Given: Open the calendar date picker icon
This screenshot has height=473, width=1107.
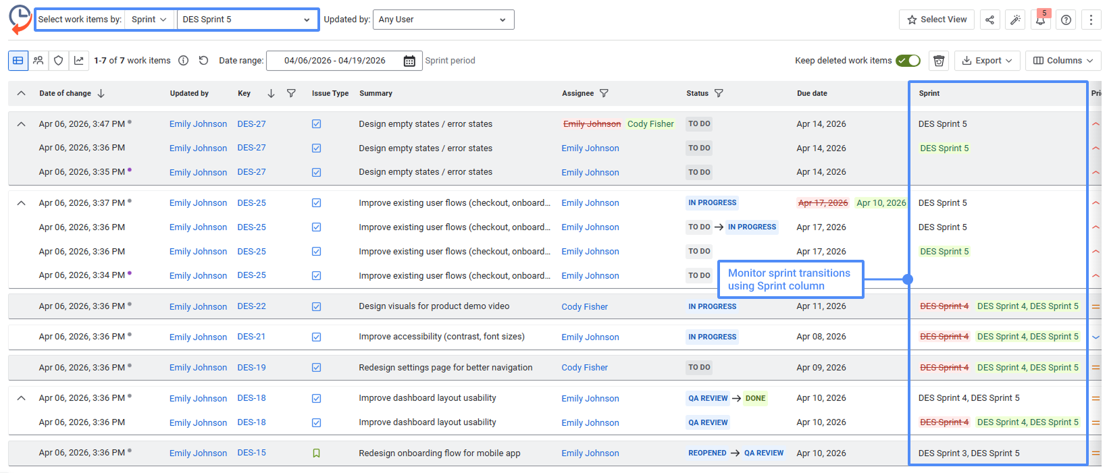Looking at the screenshot, I should point(409,61).
